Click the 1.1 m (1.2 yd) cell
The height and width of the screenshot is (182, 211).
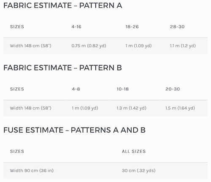point(183,46)
